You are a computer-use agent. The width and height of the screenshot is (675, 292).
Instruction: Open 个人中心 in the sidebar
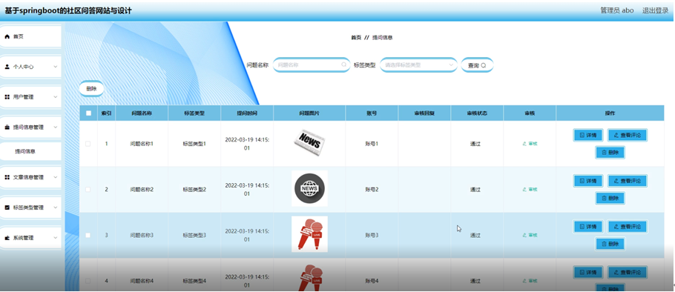(30, 67)
